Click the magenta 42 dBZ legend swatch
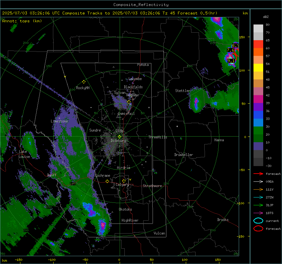282x264 pixels. [x=258, y=99]
